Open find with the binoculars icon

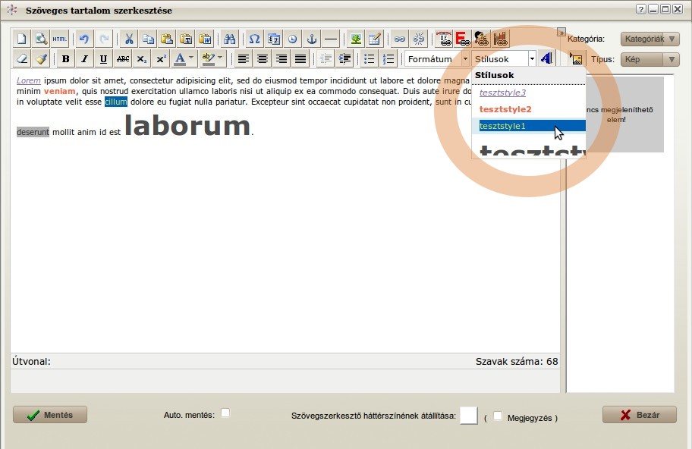229,39
